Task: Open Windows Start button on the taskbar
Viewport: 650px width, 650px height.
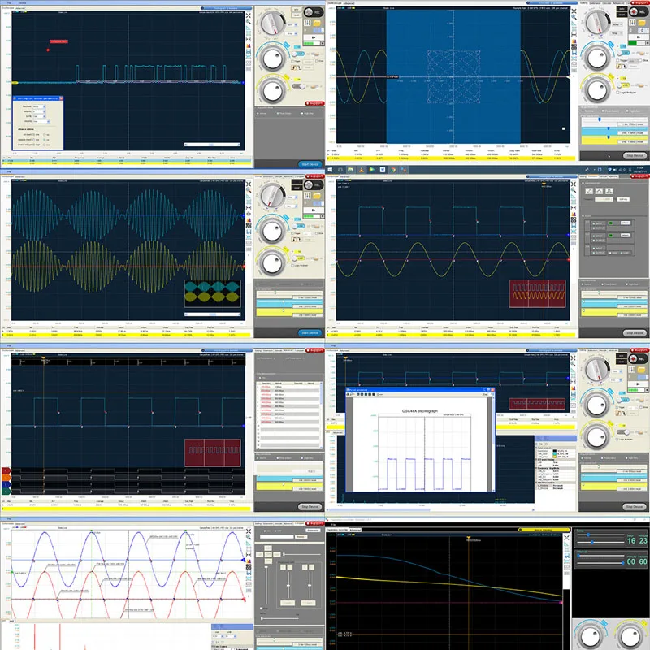Action: [x=330, y=170]
